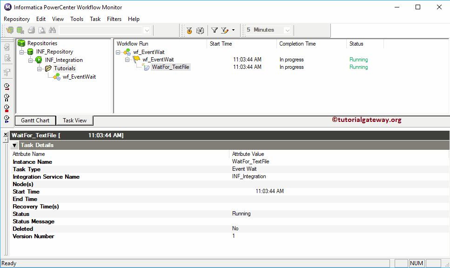Click the abort workflow pause clock icon
This screenshot has width=450, height=268.
[x=7, y=98]
